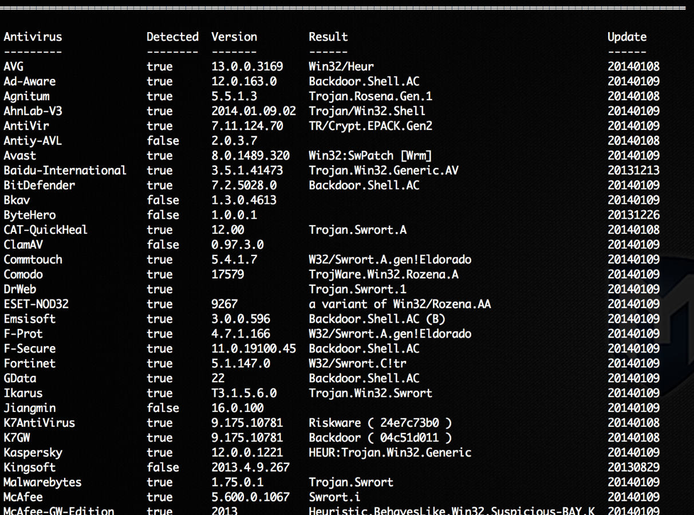Click ClamAV version 0.97.3.0

pyautogui.click(x=237, y=245)
